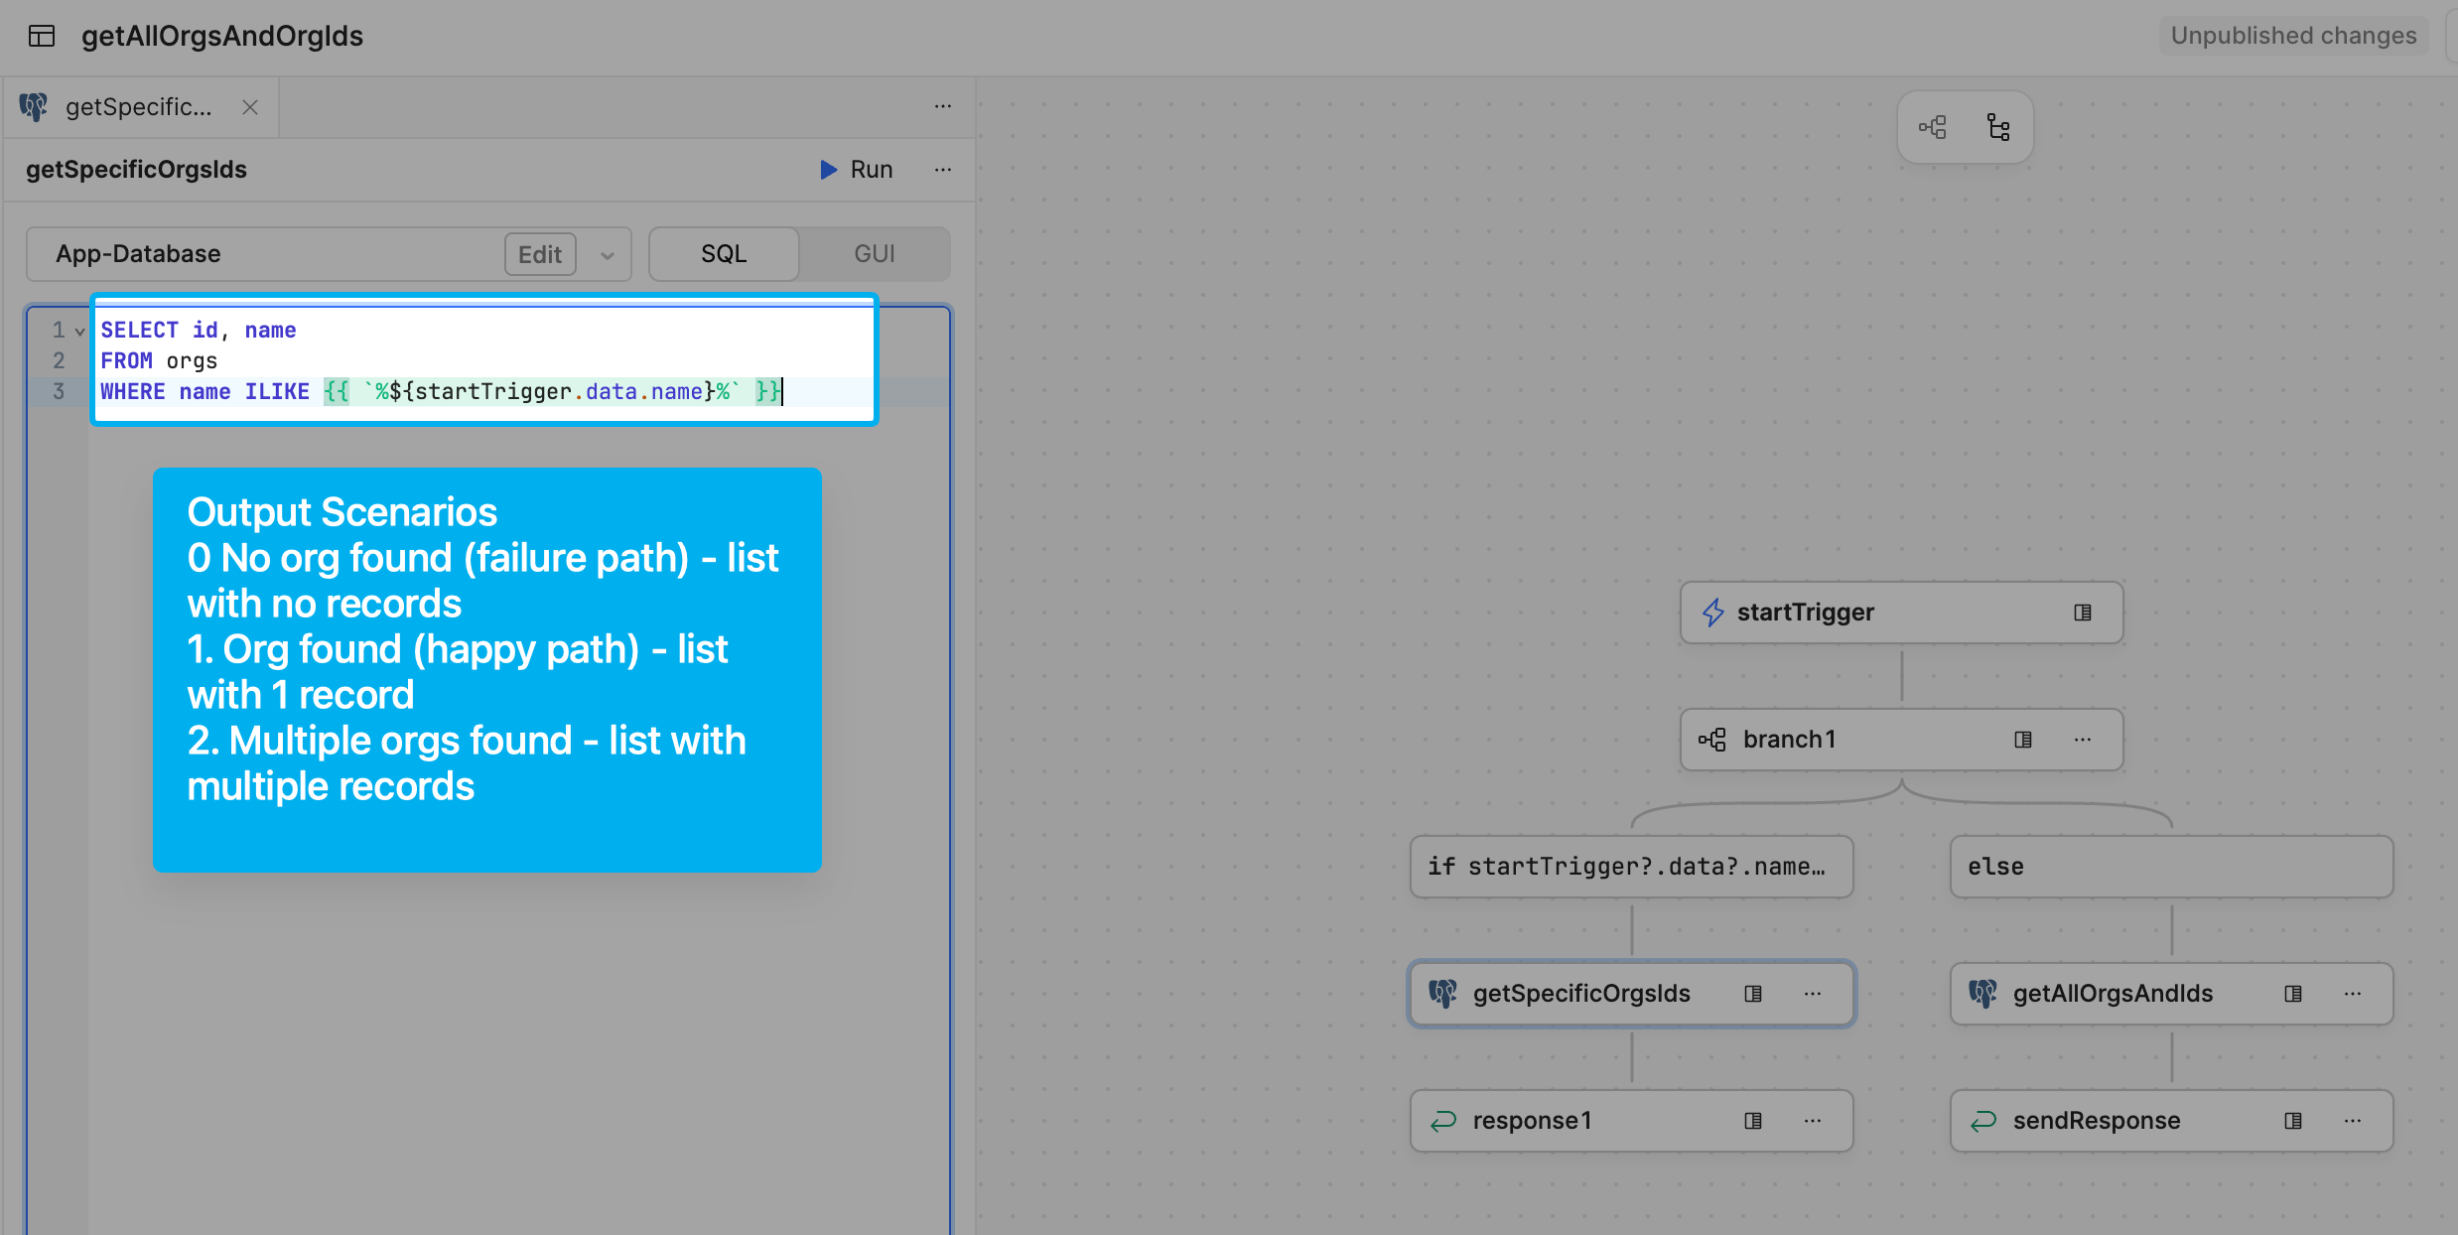Click the panel layout icon beside workflow title
Image resolution: width=2458 pixels, height=1235 pixels.
[42, 37]
